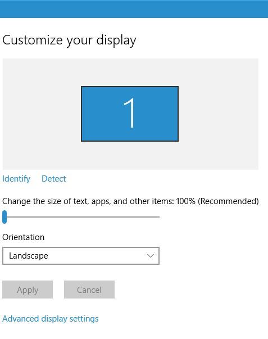This screenshot has width=268, height=339.
Task: Click the right end of scaling slider track
Action: [x=158, y=217]
